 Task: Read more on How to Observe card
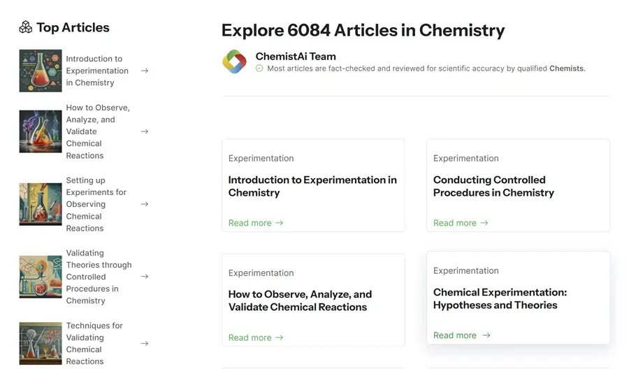click(x=256, y=338)
